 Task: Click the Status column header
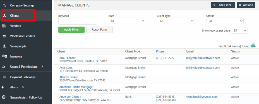pos(235,51)
